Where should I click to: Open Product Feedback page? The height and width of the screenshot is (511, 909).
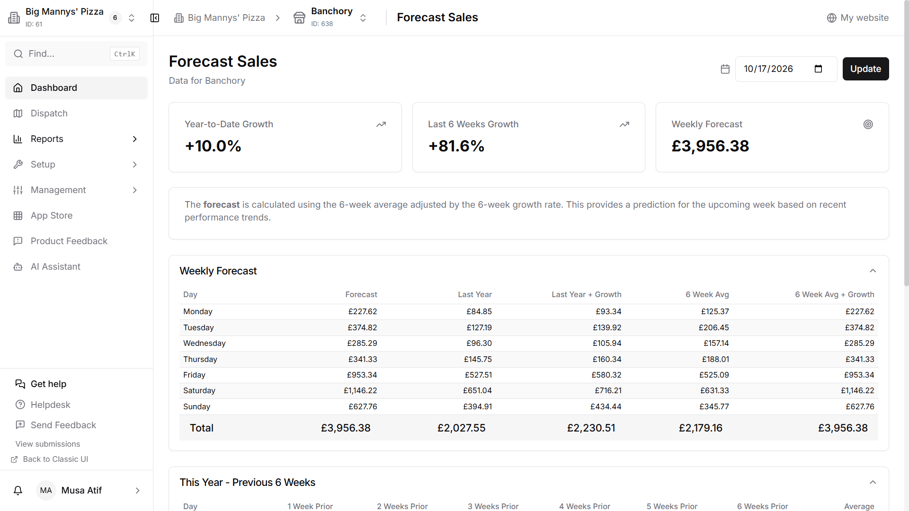(76, 241)
